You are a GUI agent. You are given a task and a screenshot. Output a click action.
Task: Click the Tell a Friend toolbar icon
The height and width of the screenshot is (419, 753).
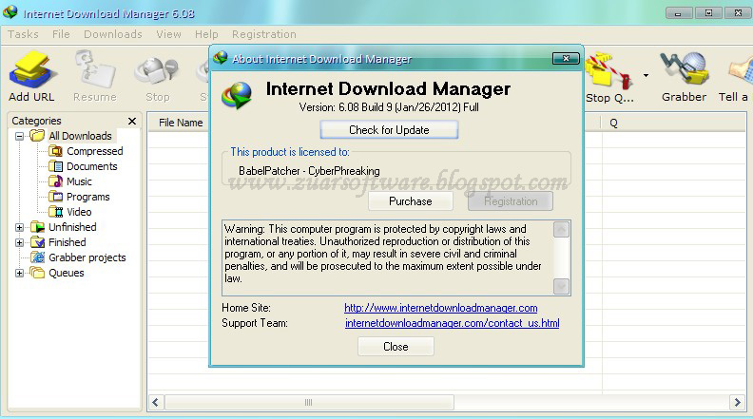[x=741, y=71]
